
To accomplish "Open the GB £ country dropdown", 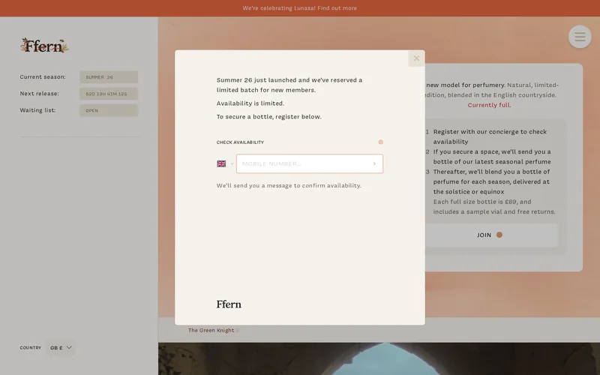I will coord(61,348).
